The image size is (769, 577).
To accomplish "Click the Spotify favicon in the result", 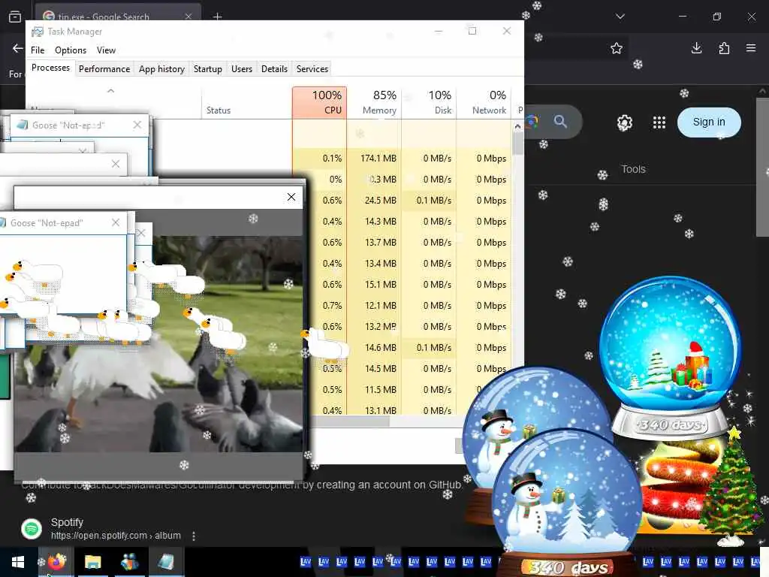I will click(x=32, y=529).
